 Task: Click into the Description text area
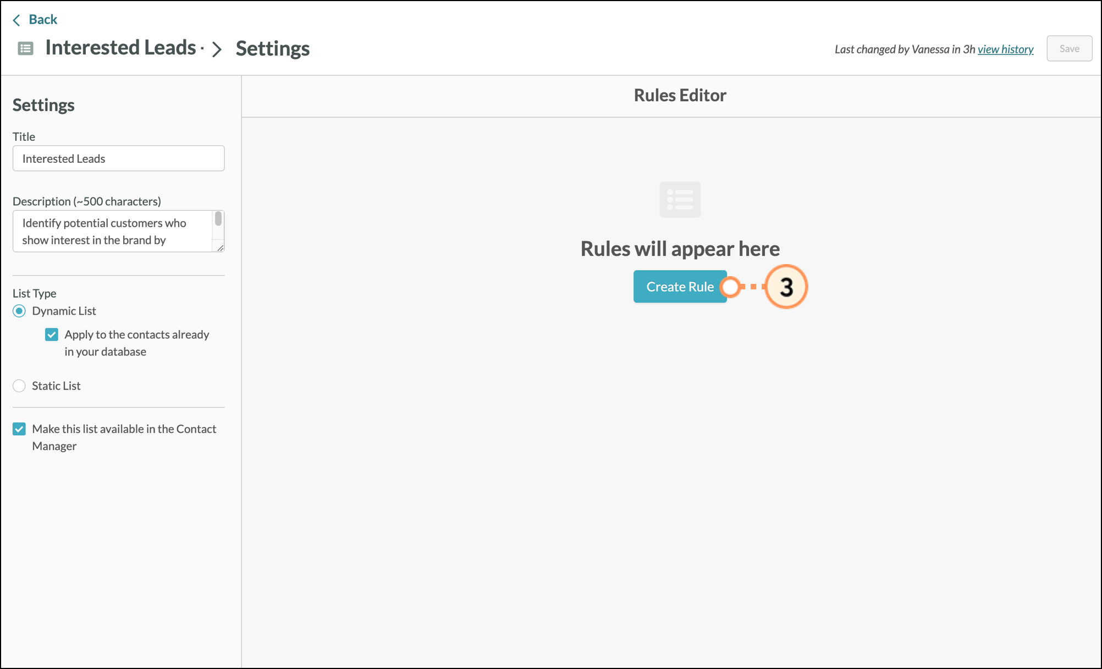point(112,231)
